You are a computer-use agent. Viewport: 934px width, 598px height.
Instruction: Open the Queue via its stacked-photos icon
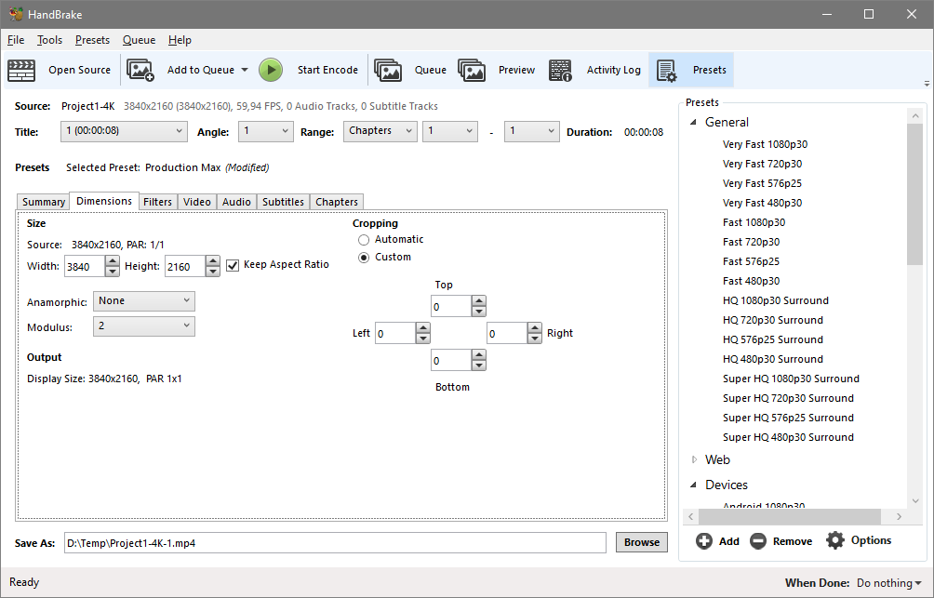tap(388, 71)
